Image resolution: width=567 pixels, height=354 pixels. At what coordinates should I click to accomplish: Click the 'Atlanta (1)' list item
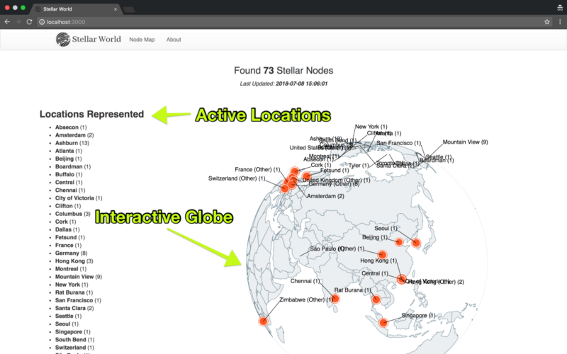click(x=69, y=151)
